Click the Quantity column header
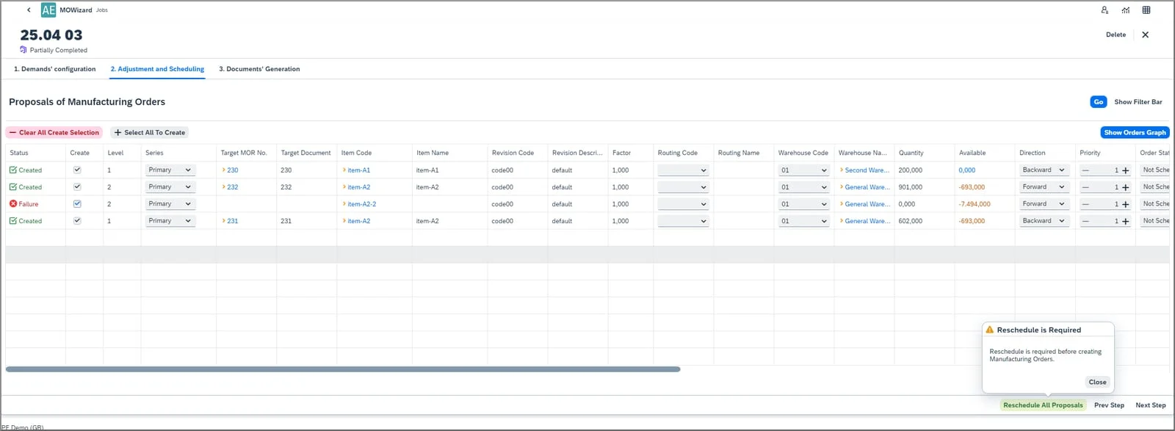1175x431 pixels. coord(911,153)
